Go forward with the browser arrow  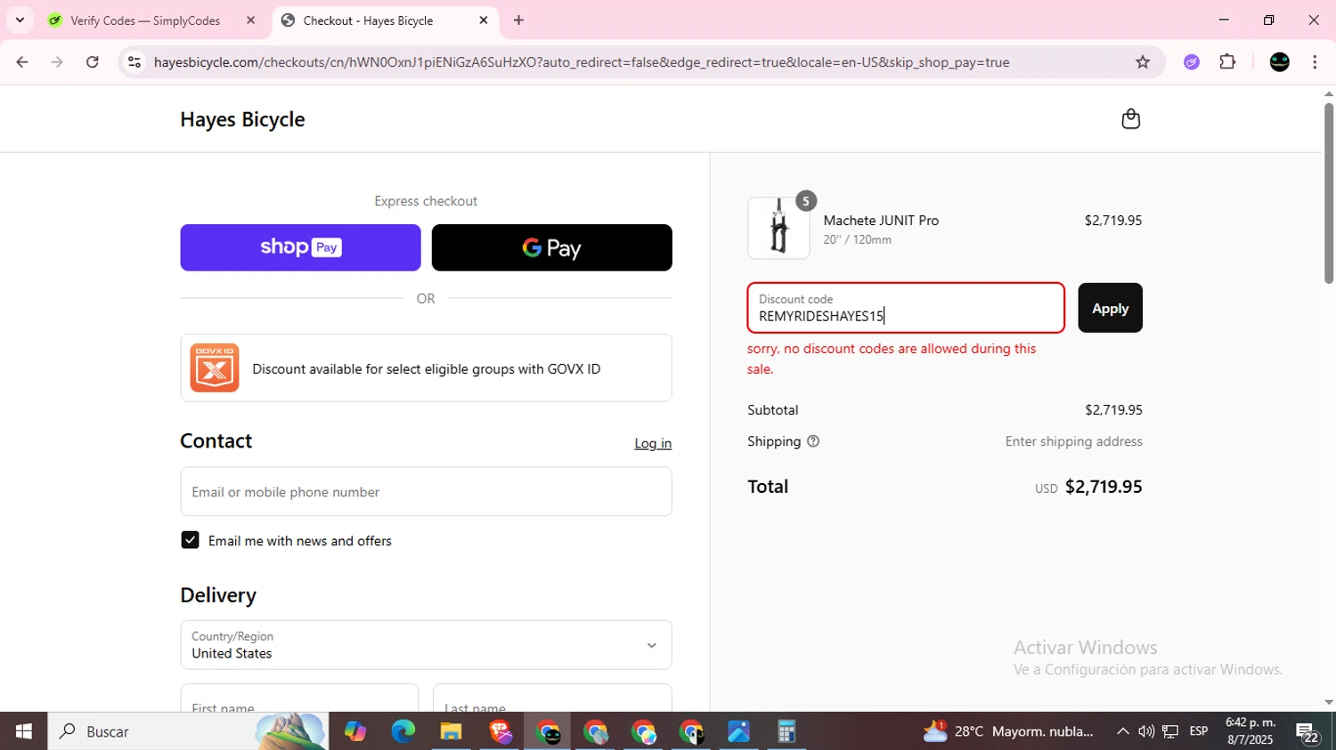click(57, 62)
